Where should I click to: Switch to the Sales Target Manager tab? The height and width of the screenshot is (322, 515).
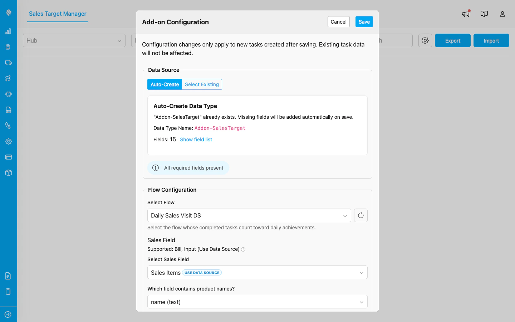click(57, 14)
